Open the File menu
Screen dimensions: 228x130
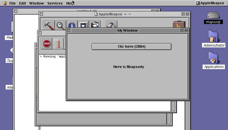tap(13, 3)
